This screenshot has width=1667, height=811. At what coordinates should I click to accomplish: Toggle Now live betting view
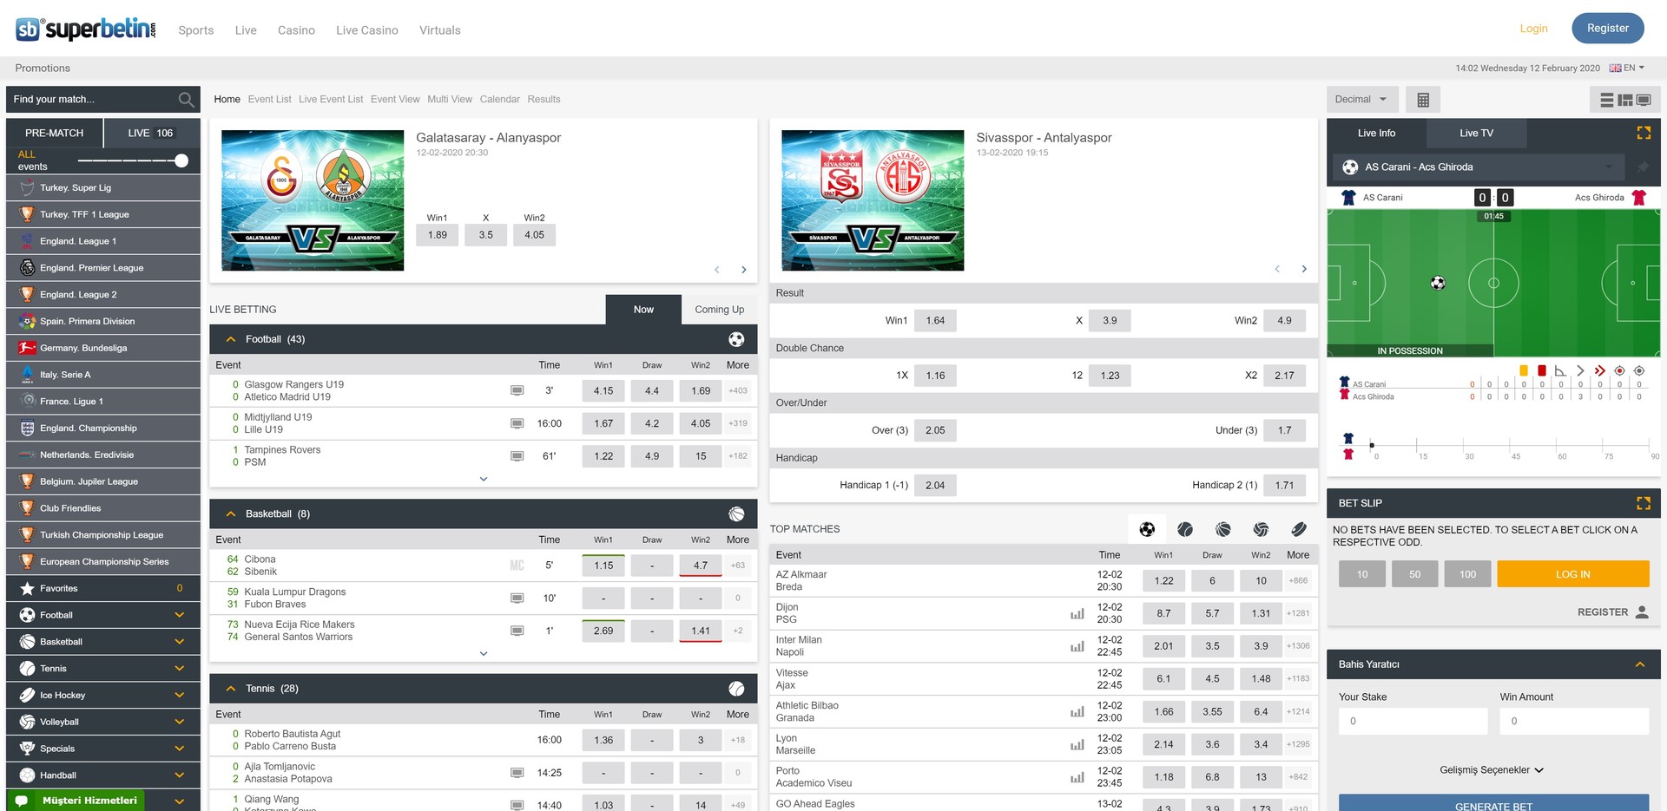coord(643,310)
